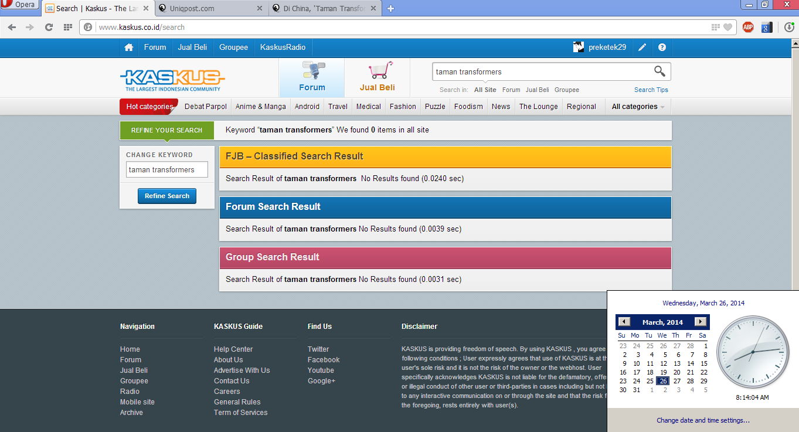Open the Puzzle category
Image resolution: width=799 pixels, height=432 pixels.
[x=435, y=107]
